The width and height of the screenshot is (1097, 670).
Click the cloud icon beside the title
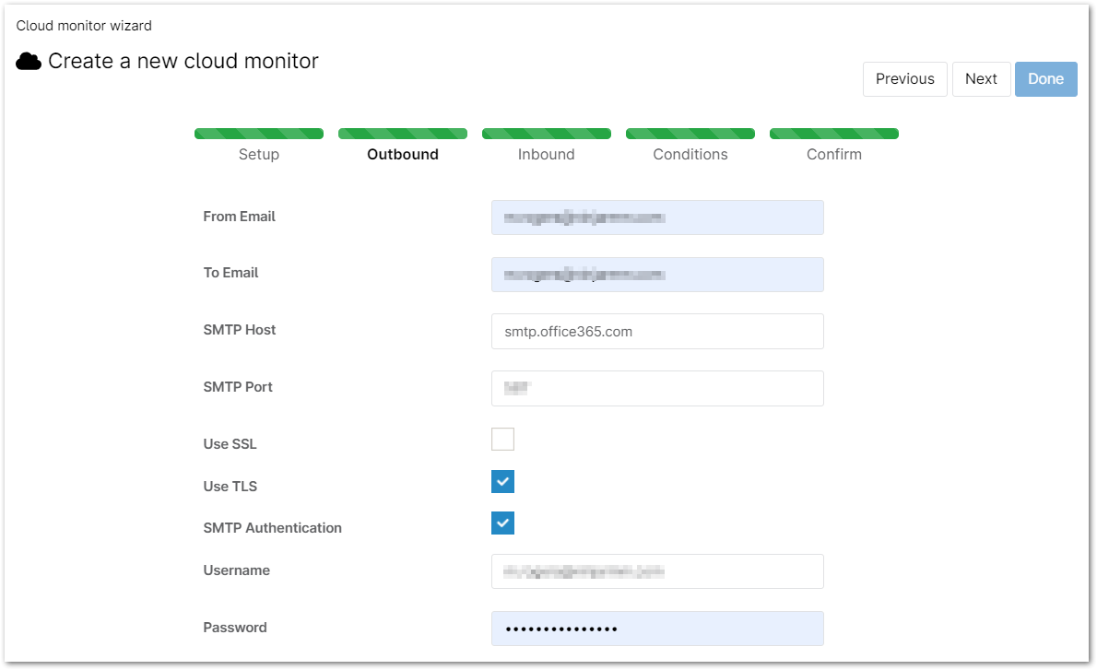[x=29, y=61]
